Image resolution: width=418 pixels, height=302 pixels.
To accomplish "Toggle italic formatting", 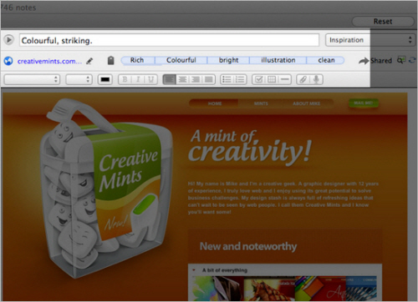I will coord(138,80).
